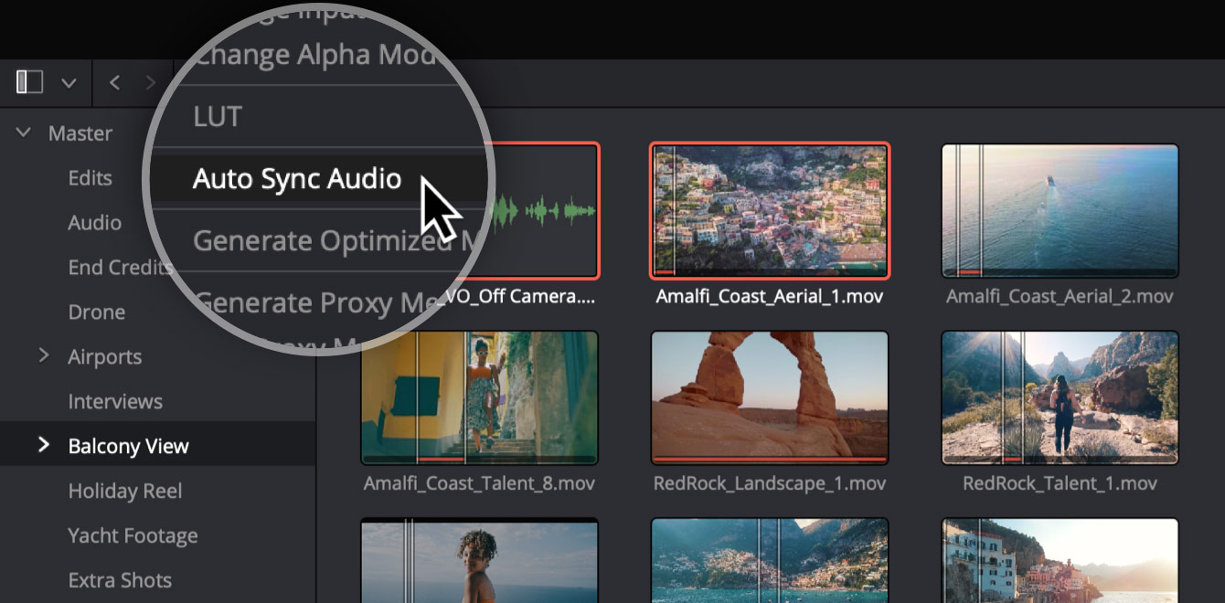Choose Generate Optimized Media
The image size is (1225, 603).
(302, 240)
